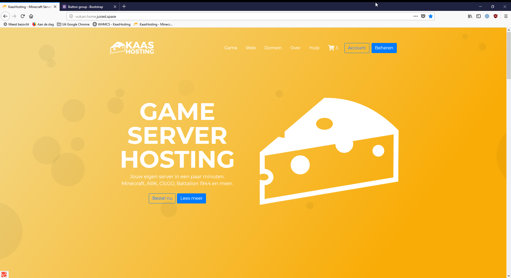
Task: Open the Firefox library icon
Action: point(470,16)
